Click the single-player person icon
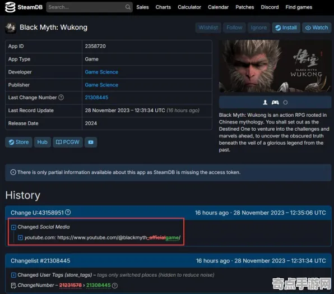Image resolution: width=334 pixels, height=294 pixels. click(x=265, y=103)
